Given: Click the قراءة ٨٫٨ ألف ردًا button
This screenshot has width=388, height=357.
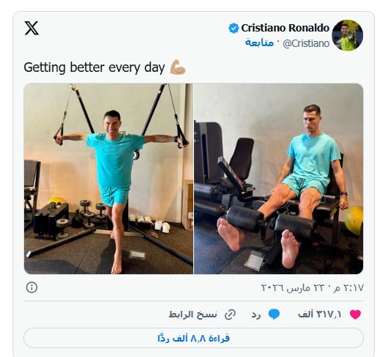Looking at the screenshot, I should [x=193, y=338].
